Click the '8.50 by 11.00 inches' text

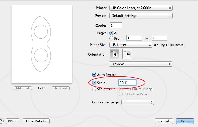tap(169, 45)
